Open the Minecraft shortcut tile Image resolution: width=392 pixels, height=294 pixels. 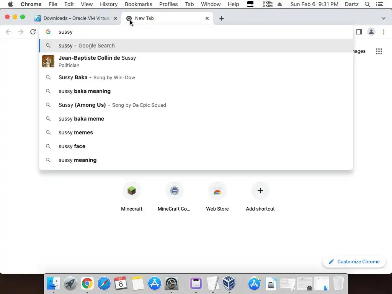point(132,197)
